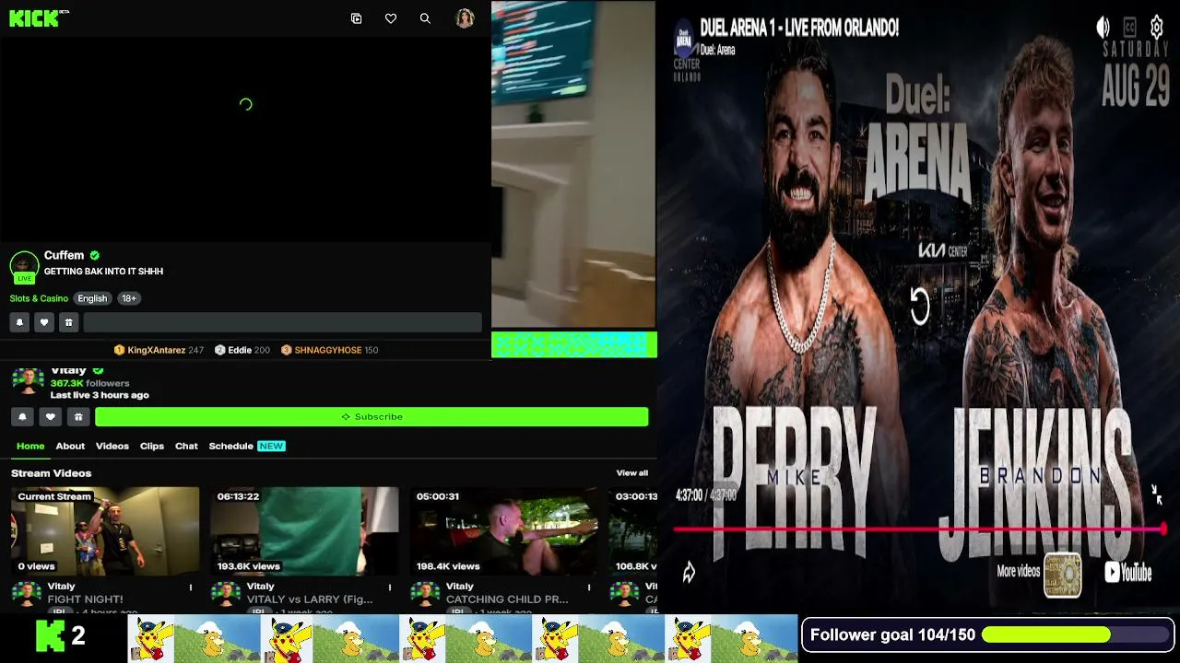Open Vitaly's channel avatar
The height and width of the screenshot is (663, 1180).
27,381
